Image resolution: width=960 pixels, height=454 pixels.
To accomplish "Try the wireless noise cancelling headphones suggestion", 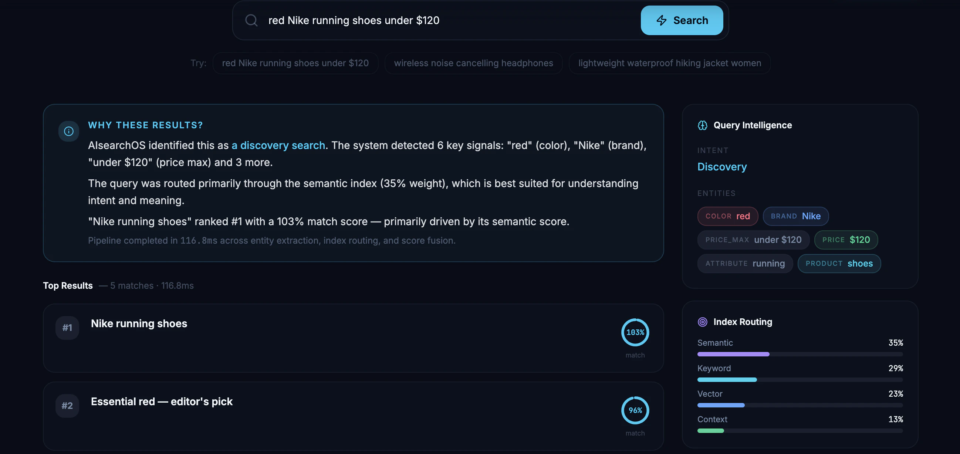I will point(473,63).
